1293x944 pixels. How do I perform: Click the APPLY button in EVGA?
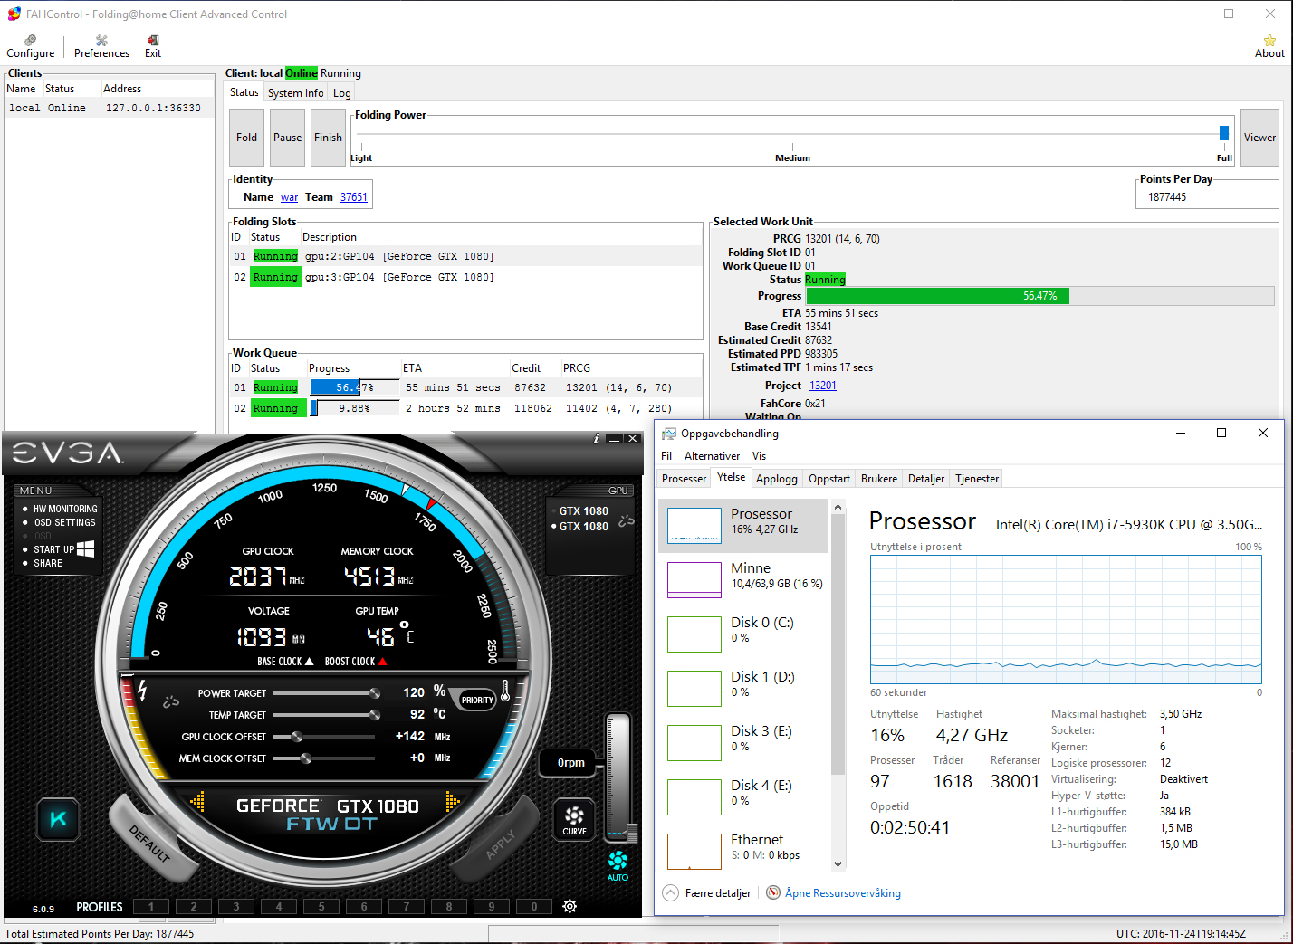coord(500,844)
